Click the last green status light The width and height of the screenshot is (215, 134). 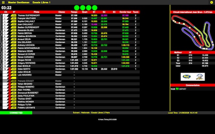[x=95, y=8]
